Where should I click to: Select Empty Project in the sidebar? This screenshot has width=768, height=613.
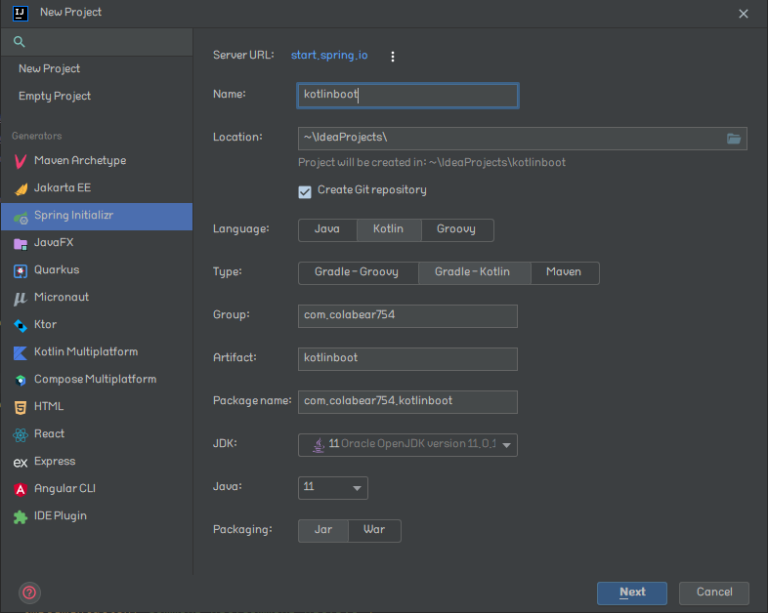coord(97,97)
